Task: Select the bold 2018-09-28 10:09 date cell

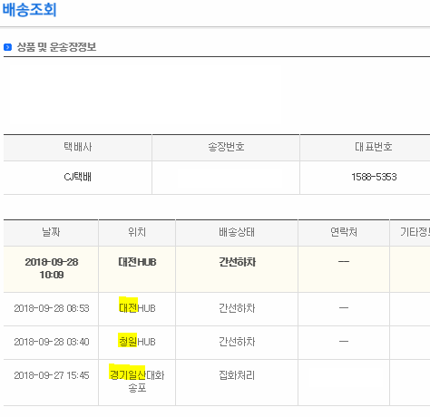Action: (52, 268)
